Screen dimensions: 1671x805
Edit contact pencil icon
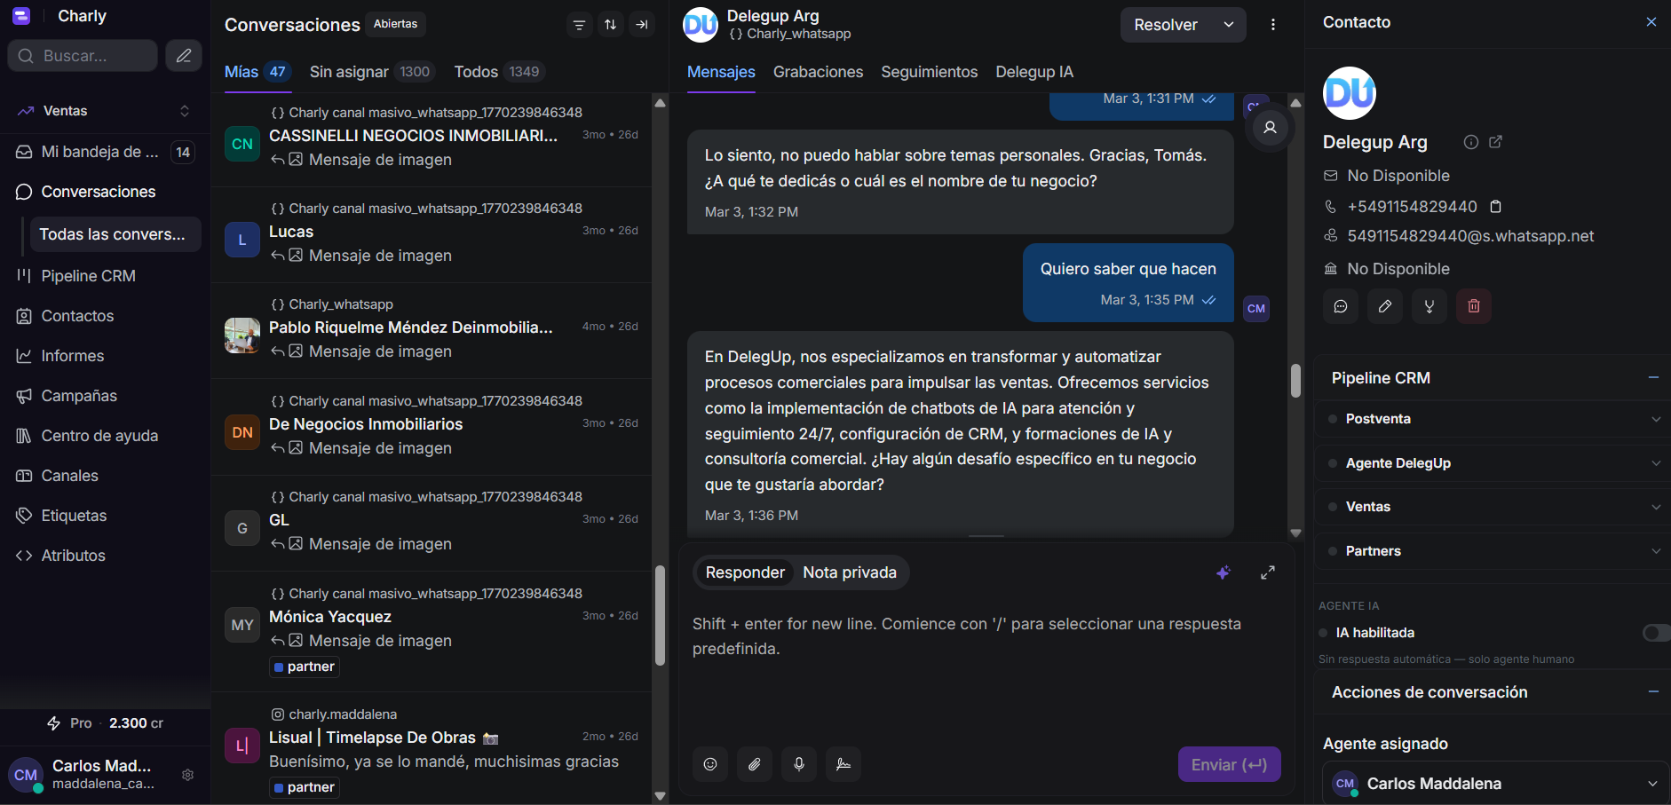1385,306
